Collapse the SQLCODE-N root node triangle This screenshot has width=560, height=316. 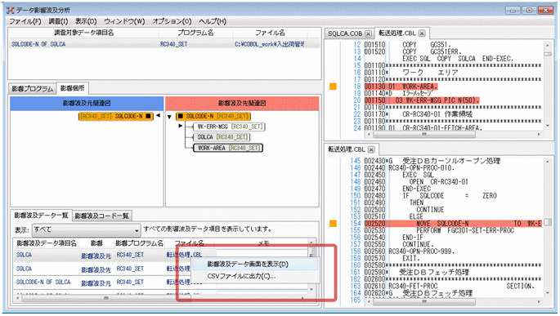point(170,117)
